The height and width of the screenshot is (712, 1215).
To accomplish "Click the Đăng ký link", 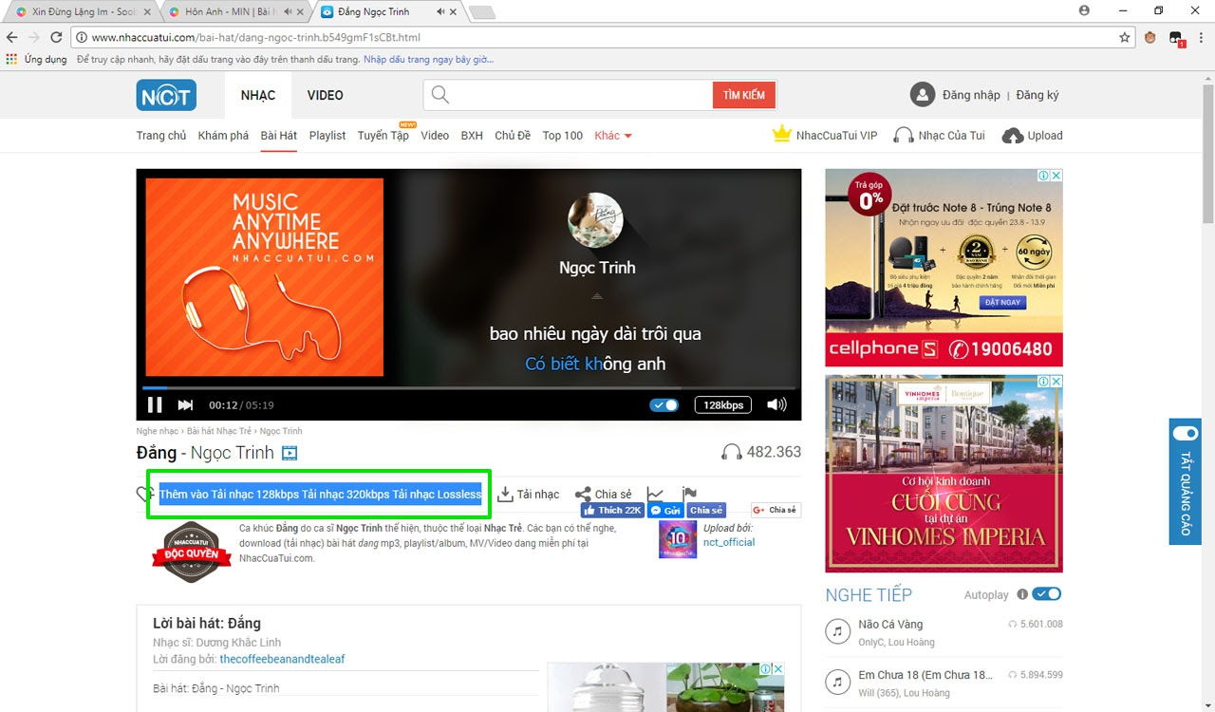I will pos(1037,95).
